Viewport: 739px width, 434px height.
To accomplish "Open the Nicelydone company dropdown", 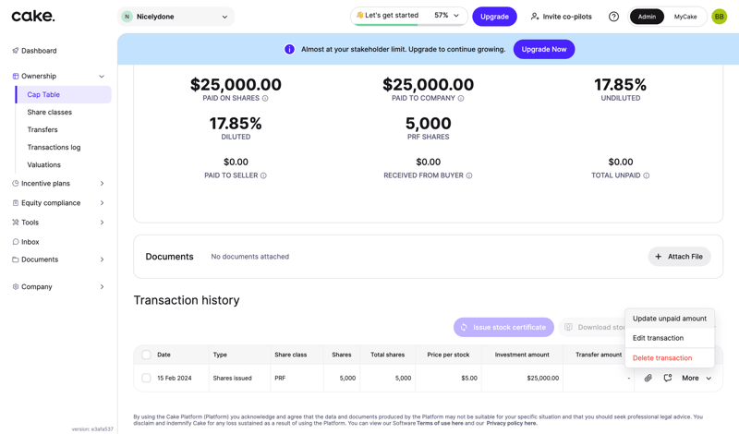I will pos(176,17).
